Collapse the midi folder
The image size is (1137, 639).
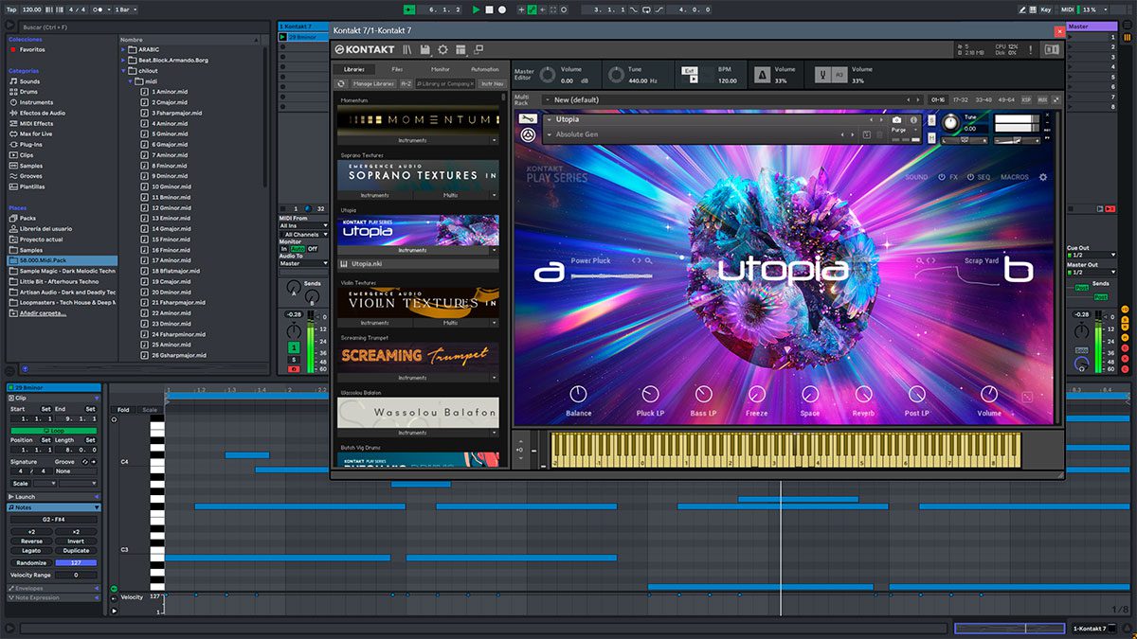(x=131, y=81)
